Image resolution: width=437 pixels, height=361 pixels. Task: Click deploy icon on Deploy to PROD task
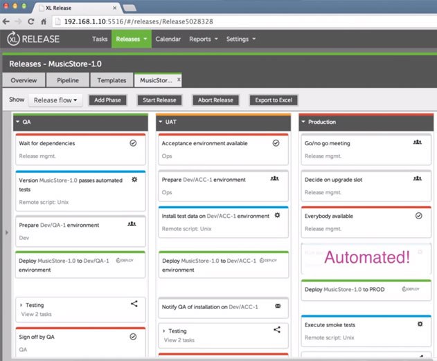410,289
